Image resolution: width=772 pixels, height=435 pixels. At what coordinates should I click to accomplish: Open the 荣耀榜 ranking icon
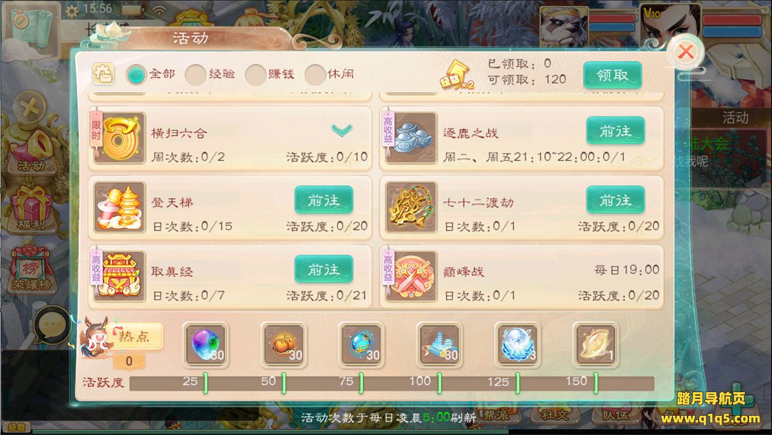pos(30,266)
